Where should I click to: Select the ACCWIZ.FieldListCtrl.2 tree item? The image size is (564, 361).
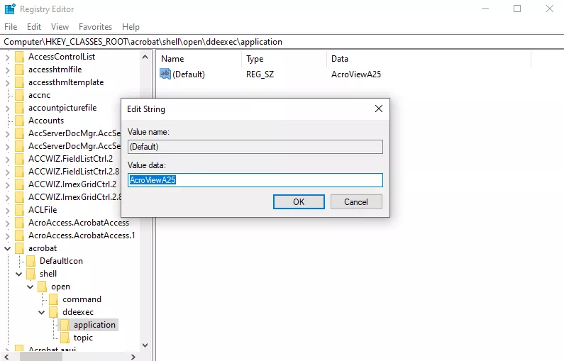pyautogui.click(x=70, y=159)
